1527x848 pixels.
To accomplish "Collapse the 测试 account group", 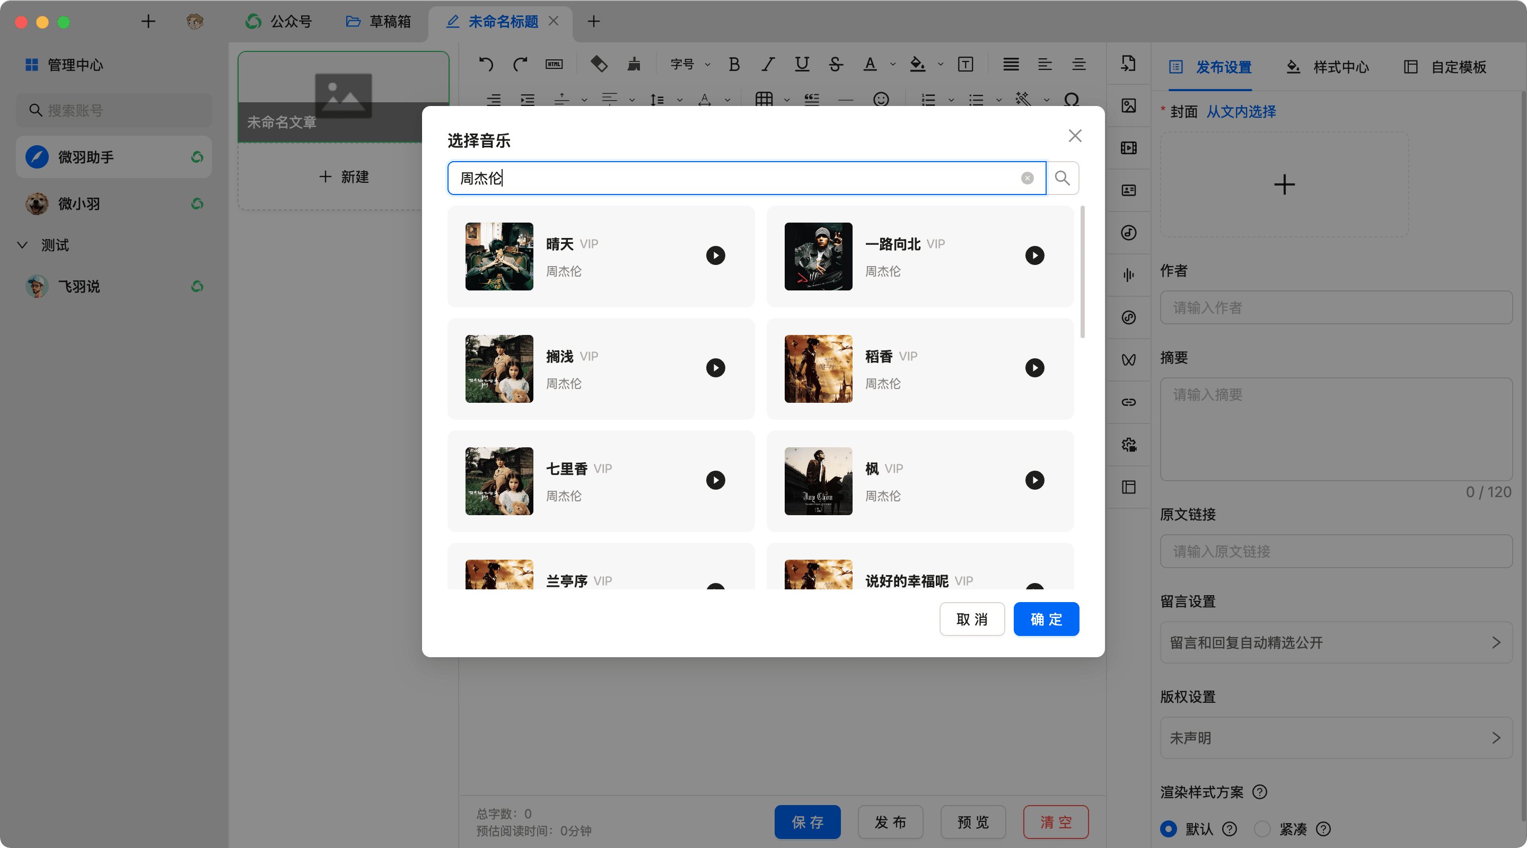I will pyautogui.click(x=22, y=245).
